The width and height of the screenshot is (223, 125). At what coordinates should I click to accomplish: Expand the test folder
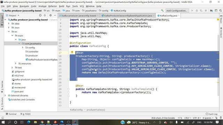pyautogui.click(x=12, y=67)
